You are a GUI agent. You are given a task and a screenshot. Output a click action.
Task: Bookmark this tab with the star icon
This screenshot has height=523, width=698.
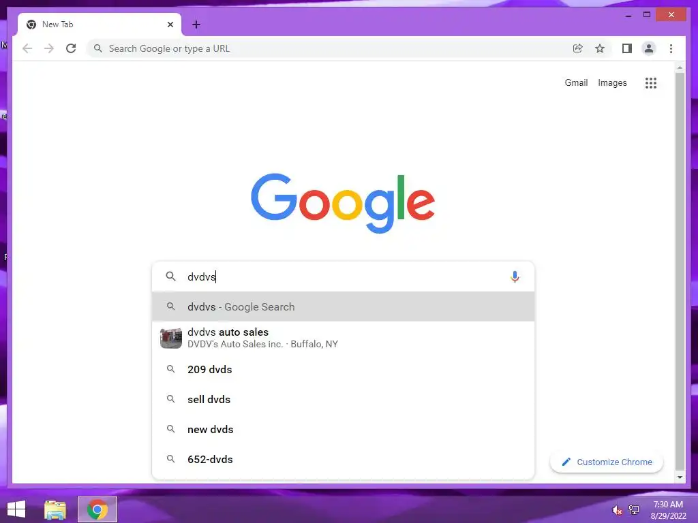600,48
